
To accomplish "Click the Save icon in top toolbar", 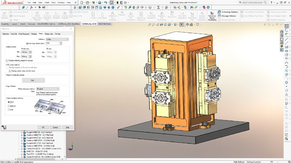I will (x=94, y=3).
